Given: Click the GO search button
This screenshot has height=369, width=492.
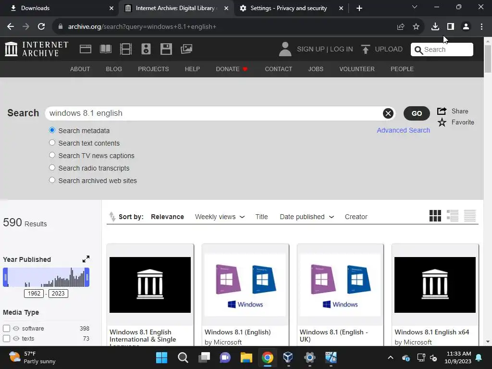Looking at the screenshot, I should (417, 113).
